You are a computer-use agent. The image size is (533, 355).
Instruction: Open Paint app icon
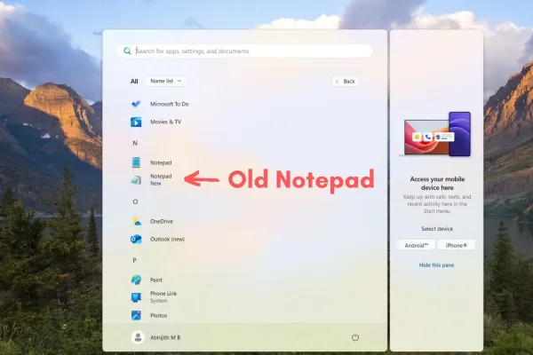[136, 280]
